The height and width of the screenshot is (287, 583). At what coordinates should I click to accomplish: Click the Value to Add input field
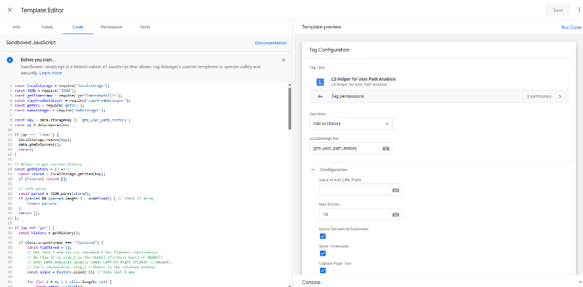[x=354, y=190]
